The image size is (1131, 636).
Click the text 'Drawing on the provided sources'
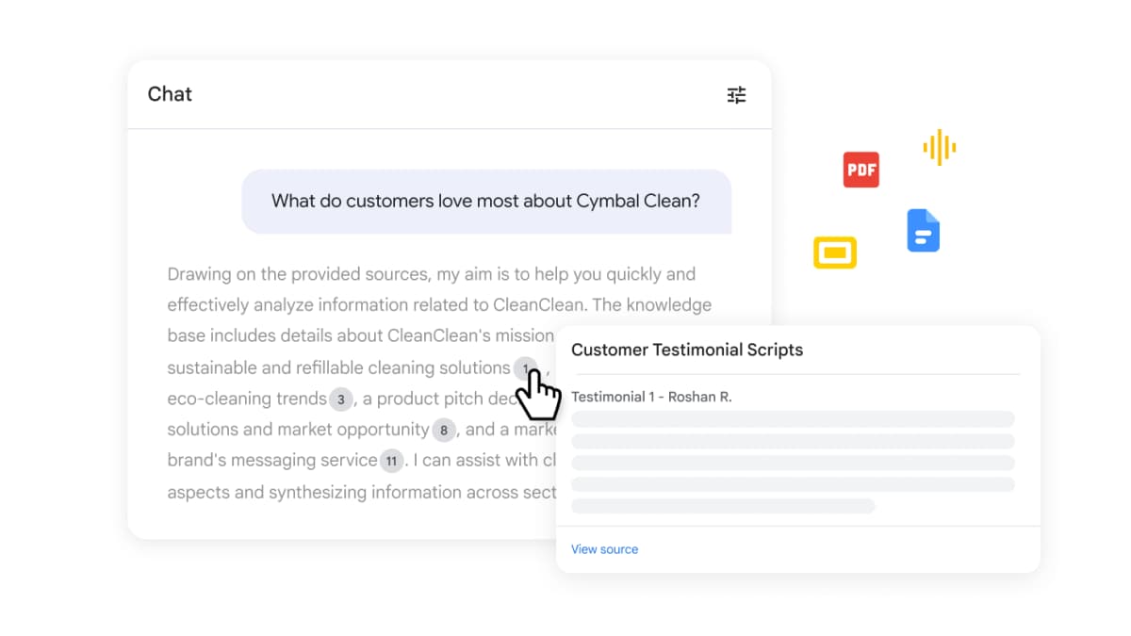point(298,274)
